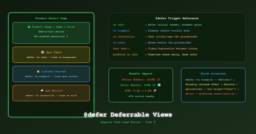Screen dimensions: 256x134
Task: Click the "Product Image + Name + Price" text
Action: (x=53, y=27)
